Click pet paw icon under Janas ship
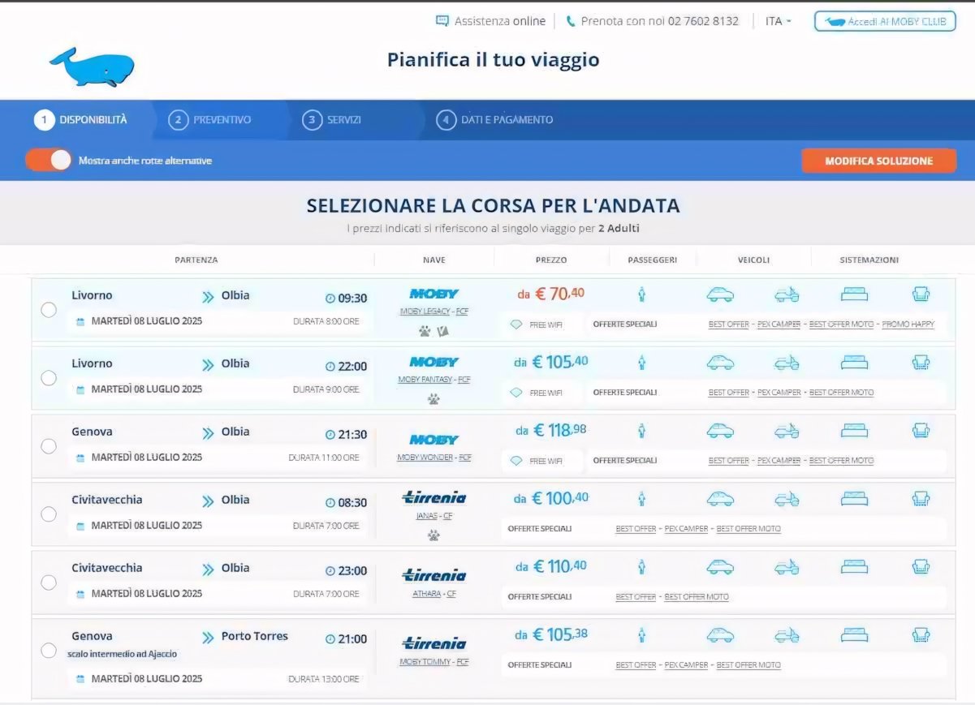 click(x=434, y=535)
